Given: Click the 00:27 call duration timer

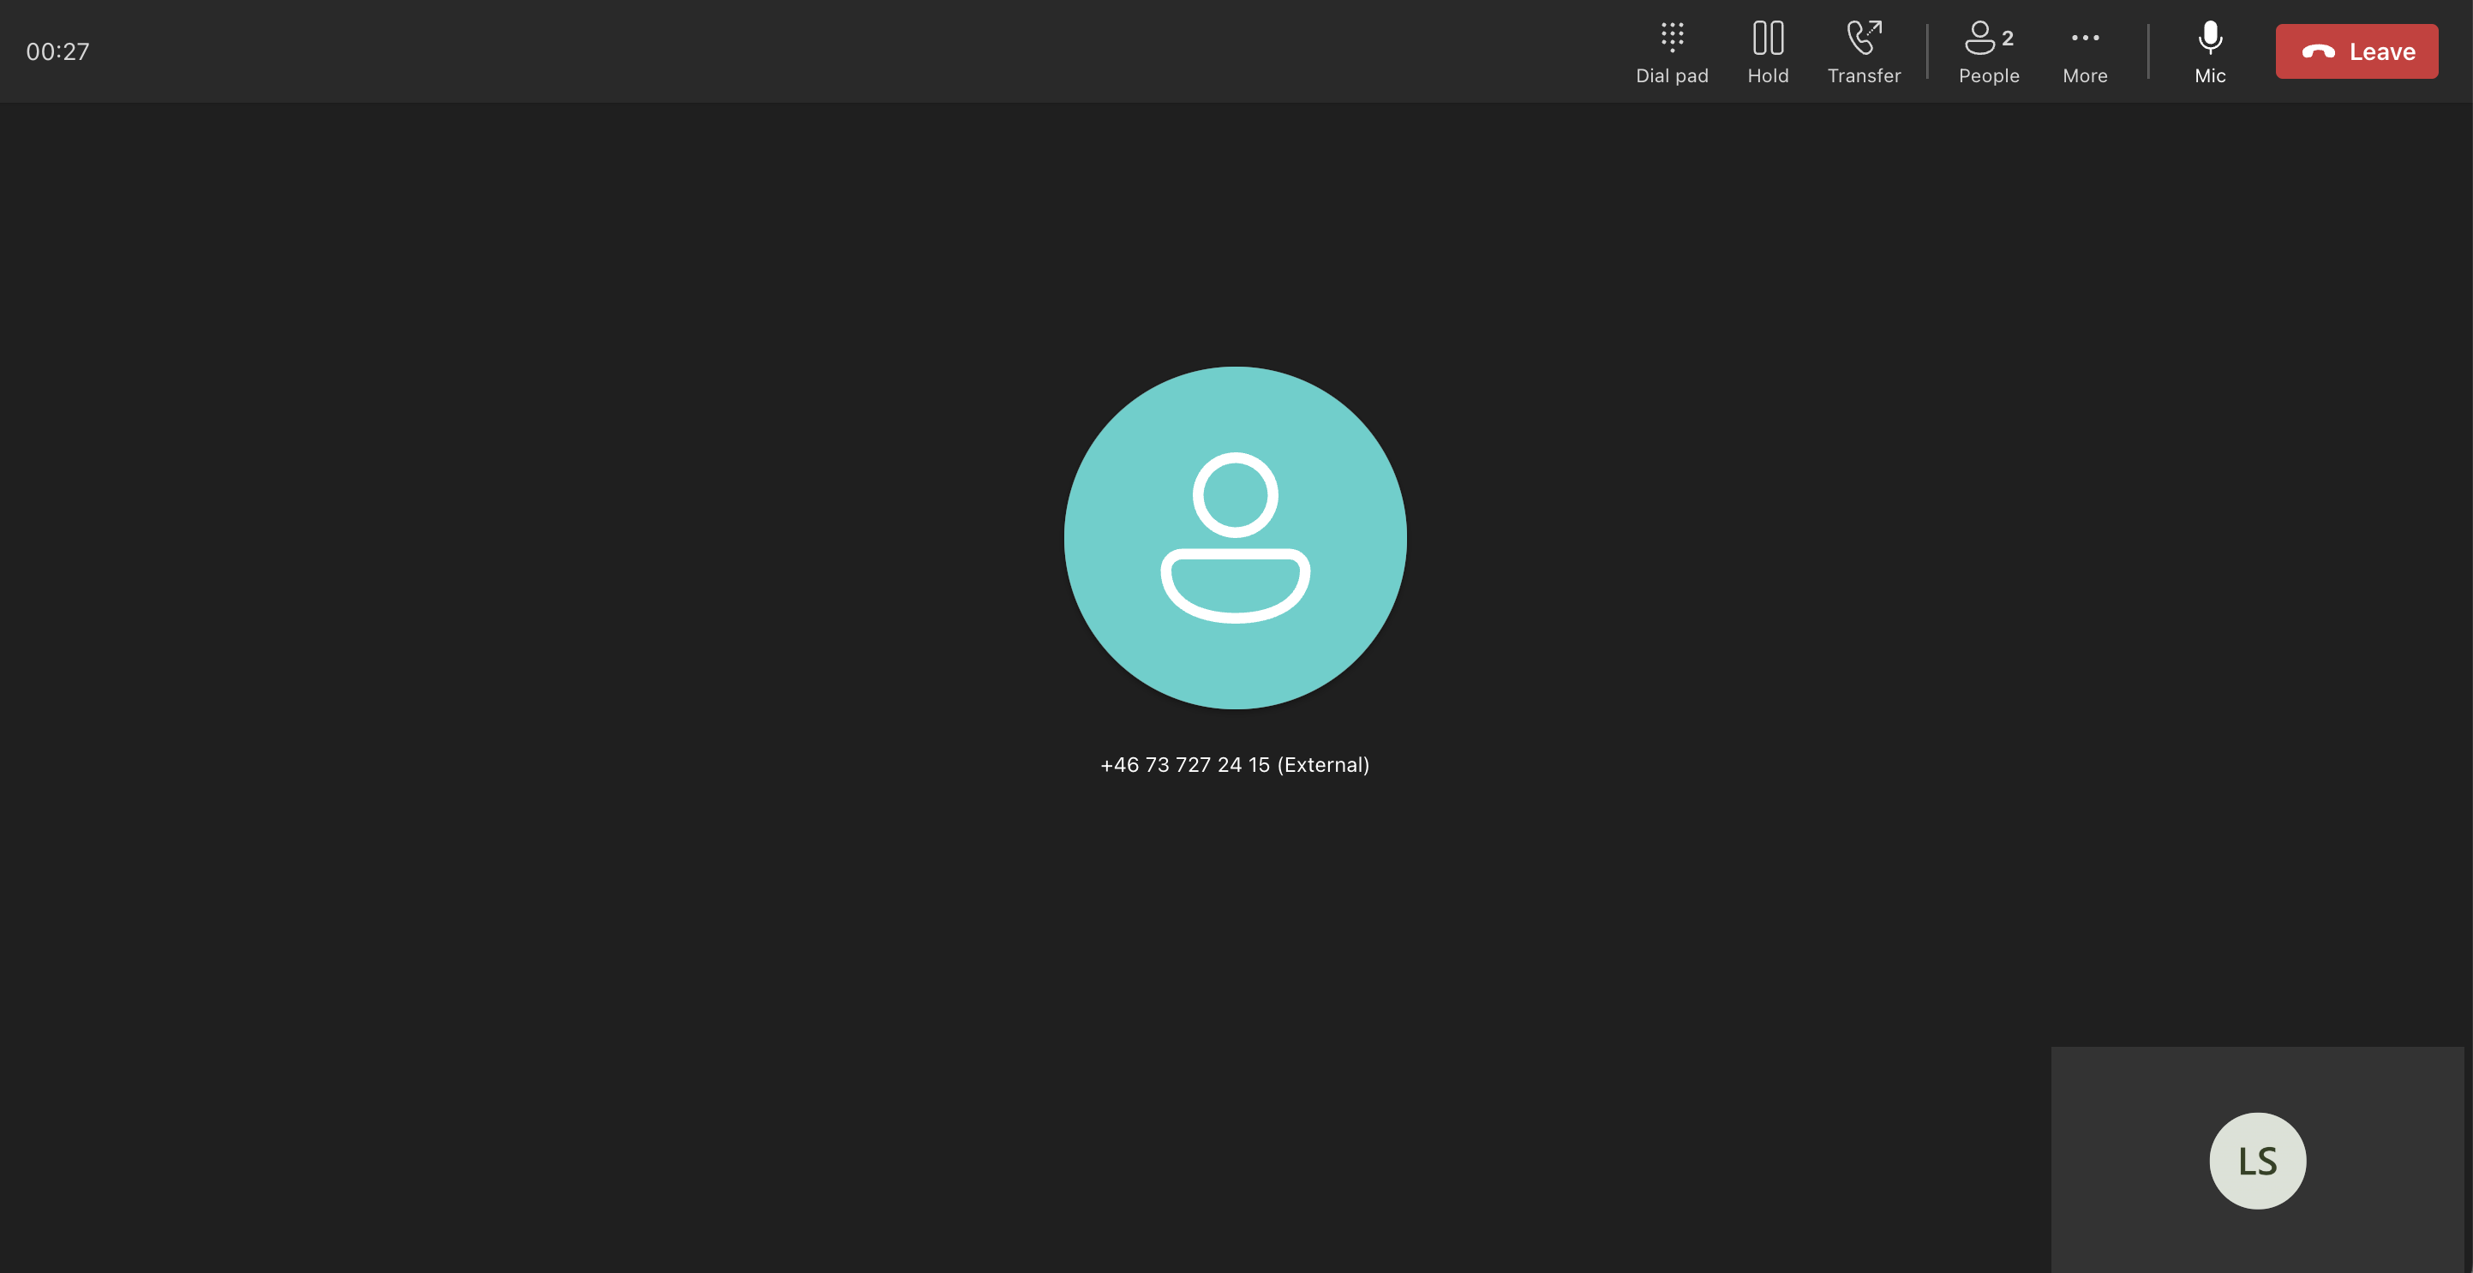Looking at the screenshot, I should pyautogui.click(x=57, y=52).
